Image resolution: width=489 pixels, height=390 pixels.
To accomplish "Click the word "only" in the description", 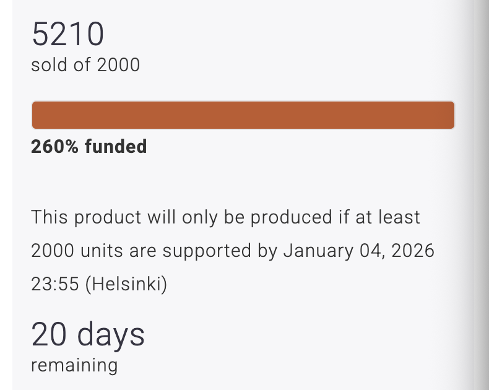I will pos(202,217).
